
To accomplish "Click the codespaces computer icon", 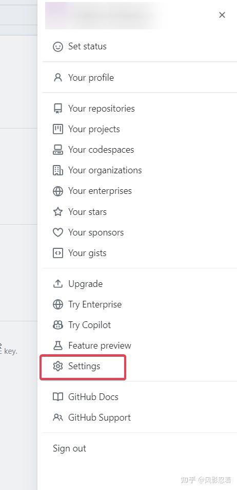I will pyautogui.click(x=57, y=150).
